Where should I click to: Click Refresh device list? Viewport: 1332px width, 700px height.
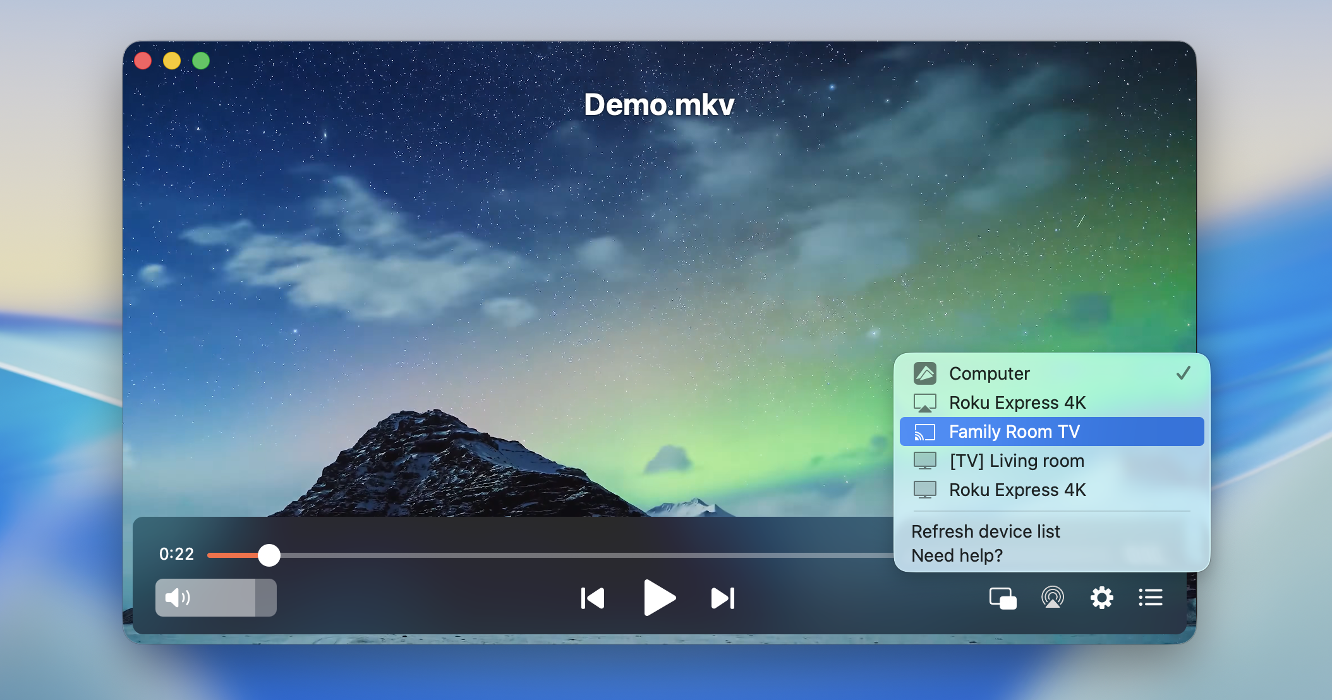click(x=985, y=531)
